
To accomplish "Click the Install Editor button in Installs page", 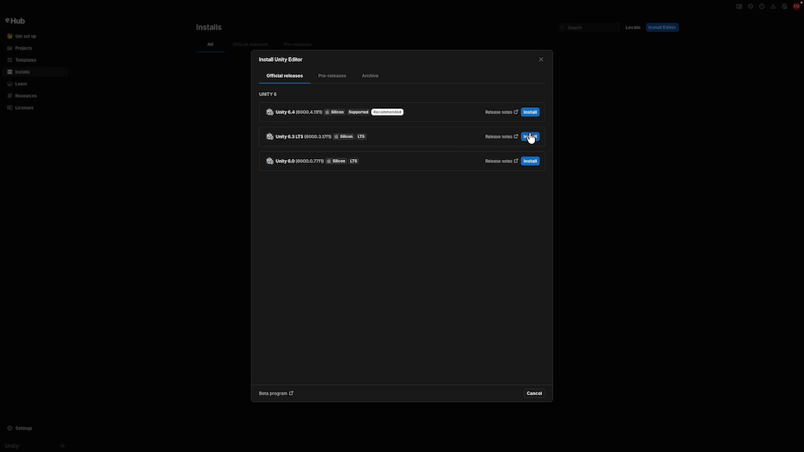I will click(662, 27).
